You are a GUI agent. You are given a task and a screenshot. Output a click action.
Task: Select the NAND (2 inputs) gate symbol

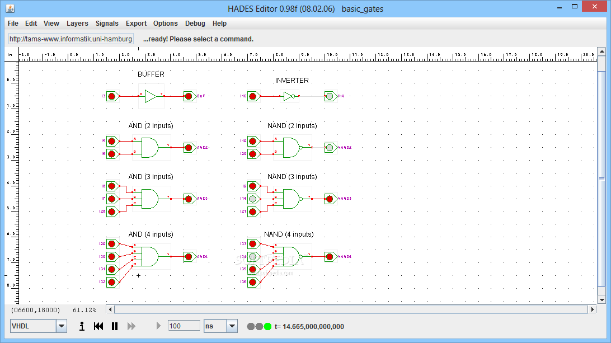[x=292, y=147]
